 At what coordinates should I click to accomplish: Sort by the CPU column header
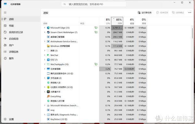coord(105,21)
